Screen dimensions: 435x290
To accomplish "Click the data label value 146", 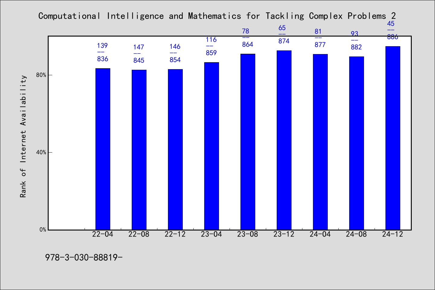I will coord(175,47).
